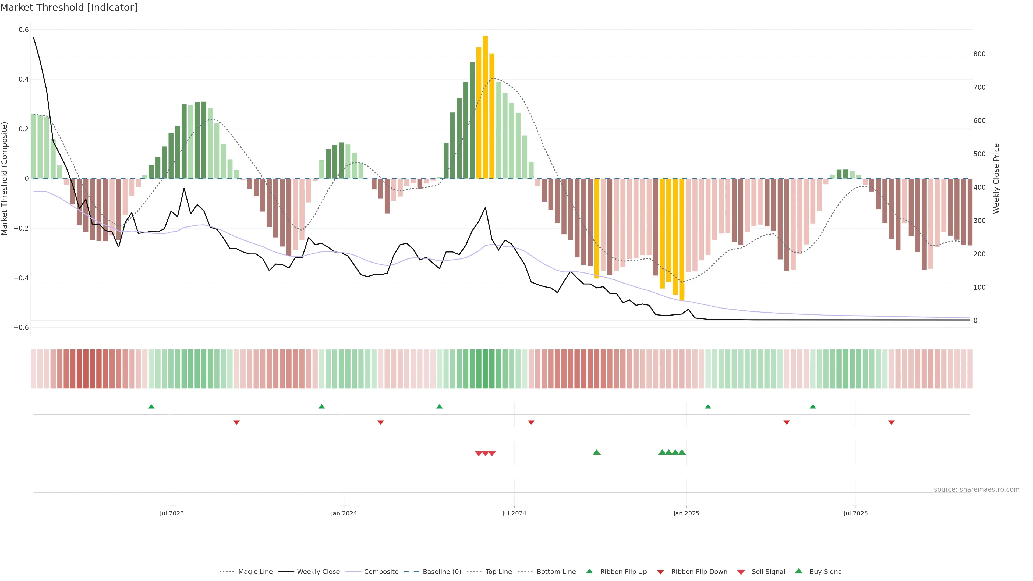Click the Jan 2025 x-axis label
1033x581 pixels.
click(686, 513)
